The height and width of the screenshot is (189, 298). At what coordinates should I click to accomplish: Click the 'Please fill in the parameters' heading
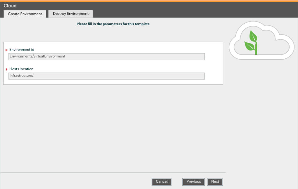[x=113, y=24]
